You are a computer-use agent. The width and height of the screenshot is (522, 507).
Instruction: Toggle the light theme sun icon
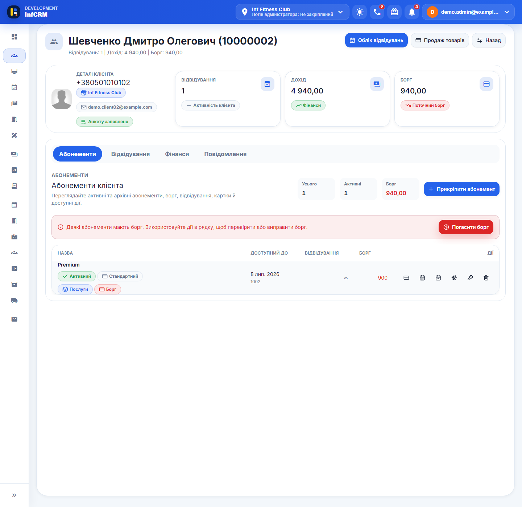coord(360,12)
